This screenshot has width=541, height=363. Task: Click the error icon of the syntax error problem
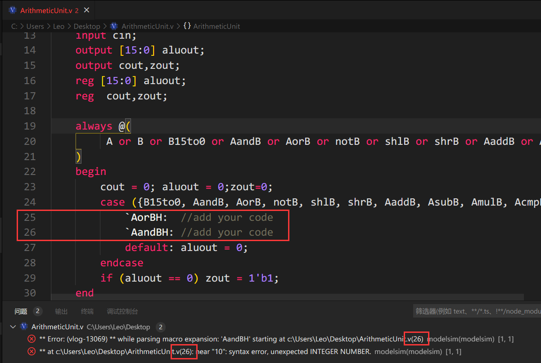point(32,351)
